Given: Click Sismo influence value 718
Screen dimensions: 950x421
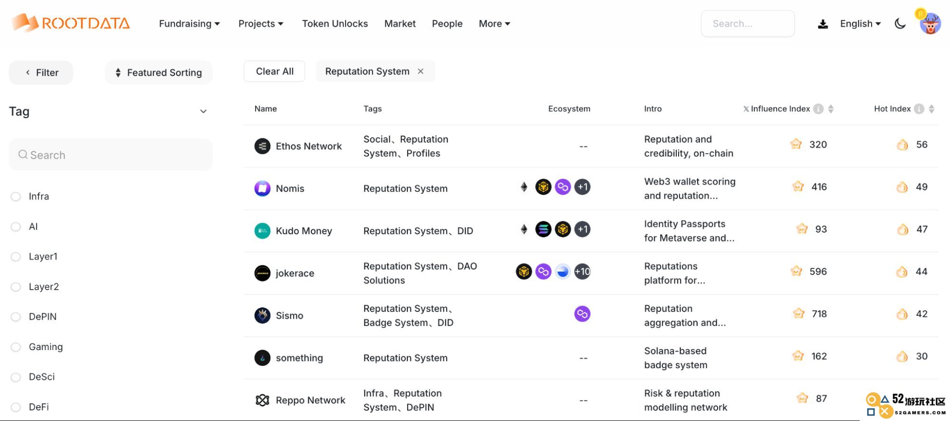Looking at the screenshot, I should point(819,314).
